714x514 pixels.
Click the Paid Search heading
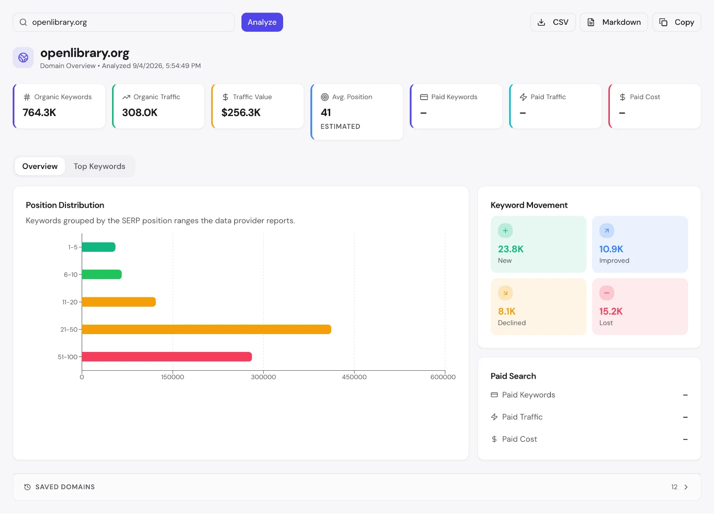[513, 376]
